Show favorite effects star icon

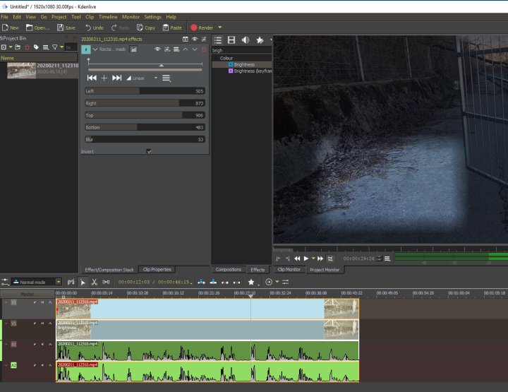[x=260, y=40]
